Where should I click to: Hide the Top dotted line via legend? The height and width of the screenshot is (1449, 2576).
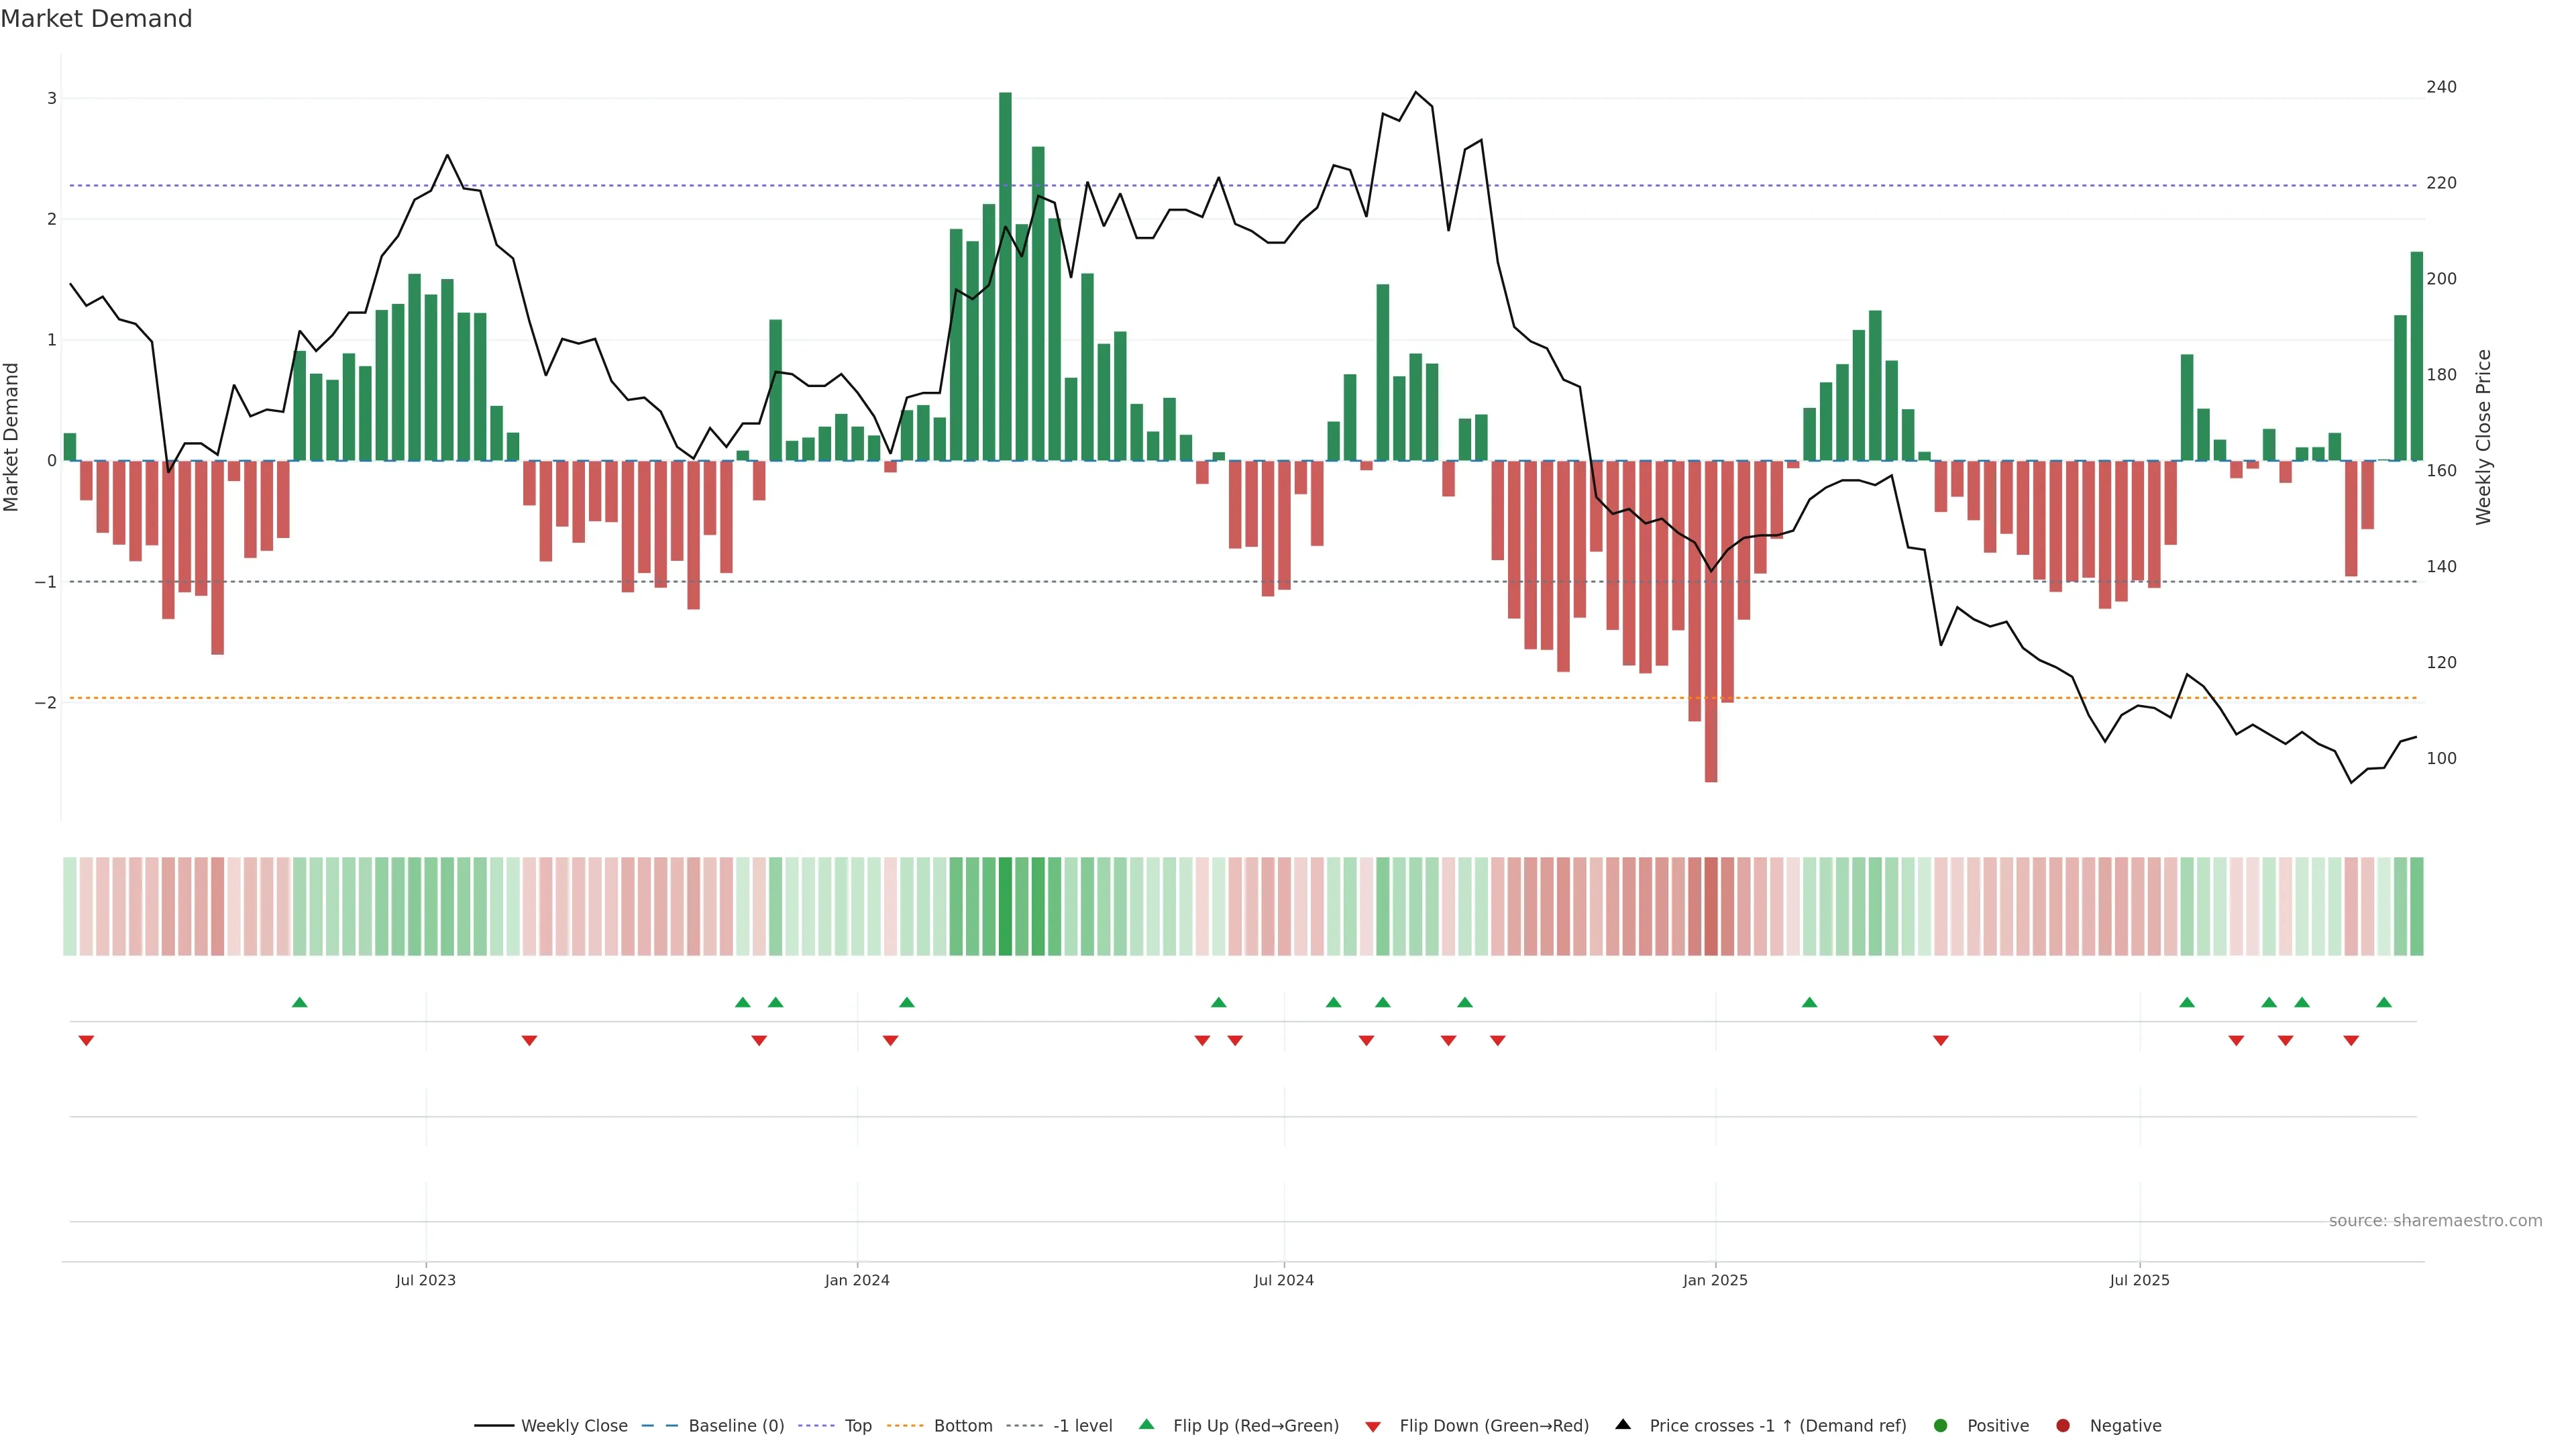pyautogui.click(x=857, y=1426)
